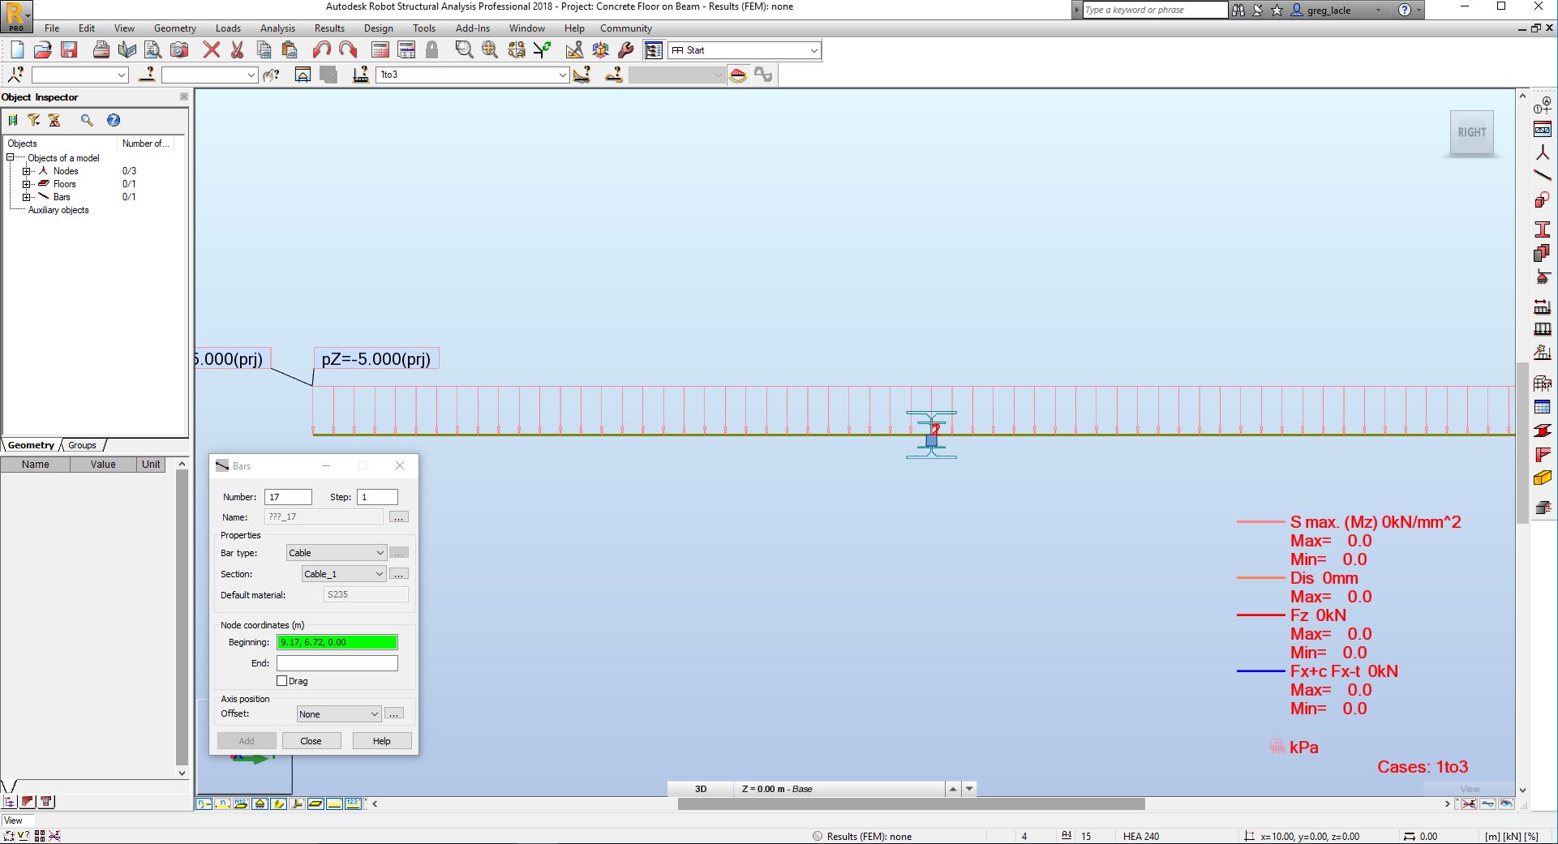Toggle the grid icon in the bottom-left status bar

(x=38, y=835)
